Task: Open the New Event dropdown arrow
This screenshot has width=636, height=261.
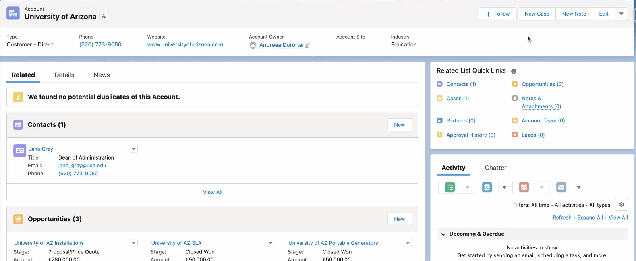Action: (x=542, y=187)
